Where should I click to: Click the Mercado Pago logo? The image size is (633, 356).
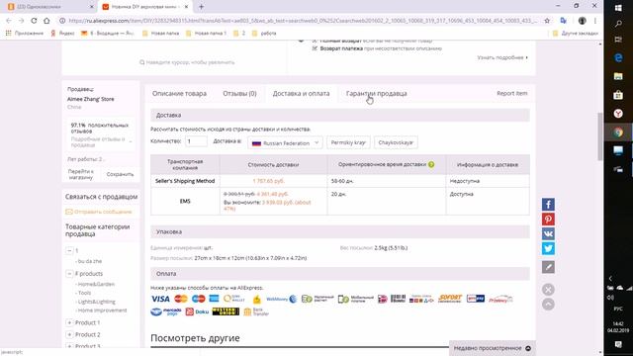166,311
